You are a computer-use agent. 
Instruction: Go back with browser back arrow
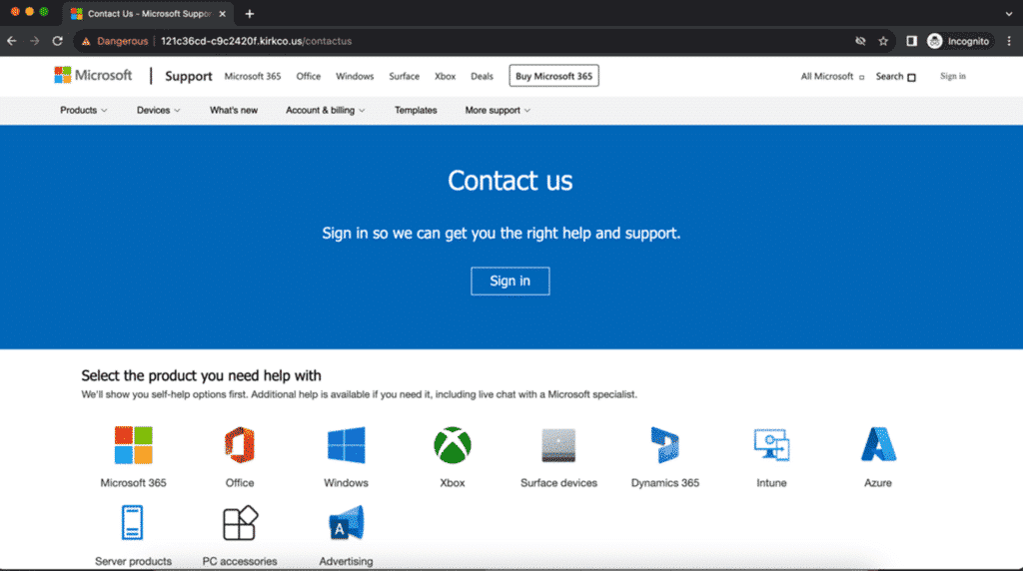point(12,41)
